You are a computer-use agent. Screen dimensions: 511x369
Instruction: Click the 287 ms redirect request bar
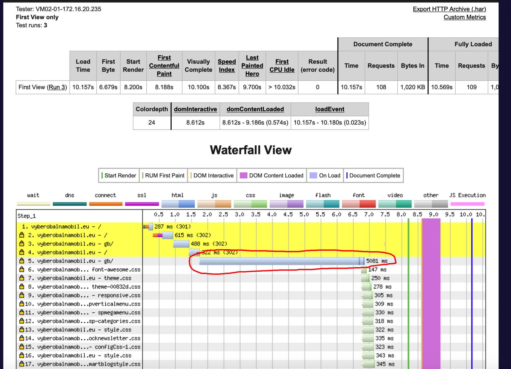[x=150, y=227]
